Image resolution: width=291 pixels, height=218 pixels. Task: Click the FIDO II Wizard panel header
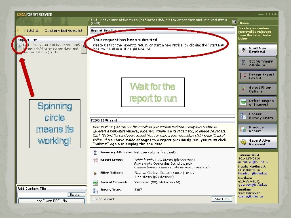162,120
